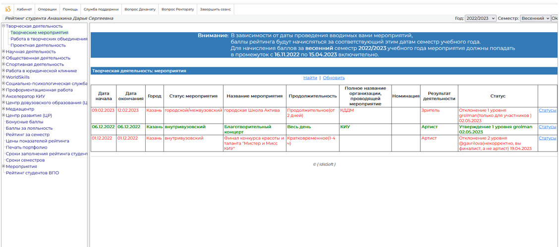Click the Статус мероприятия column header
This screenshot has width=560, height=247.
point(193,96)
